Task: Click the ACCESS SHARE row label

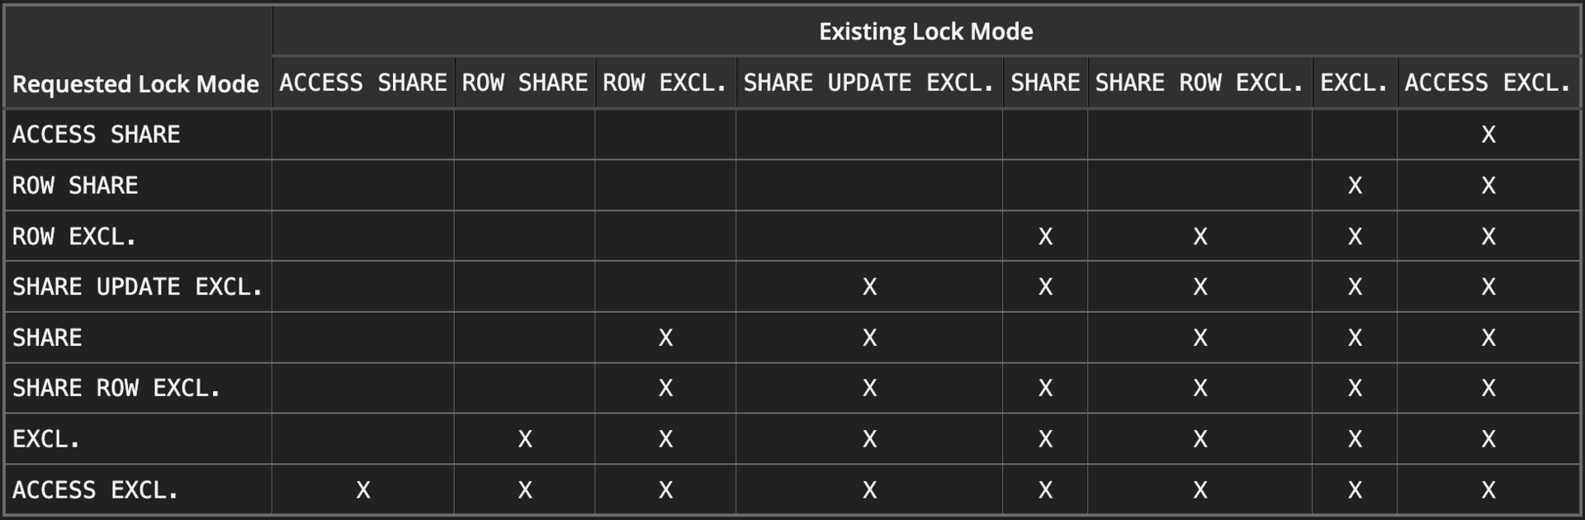Action: pos(96,135)
